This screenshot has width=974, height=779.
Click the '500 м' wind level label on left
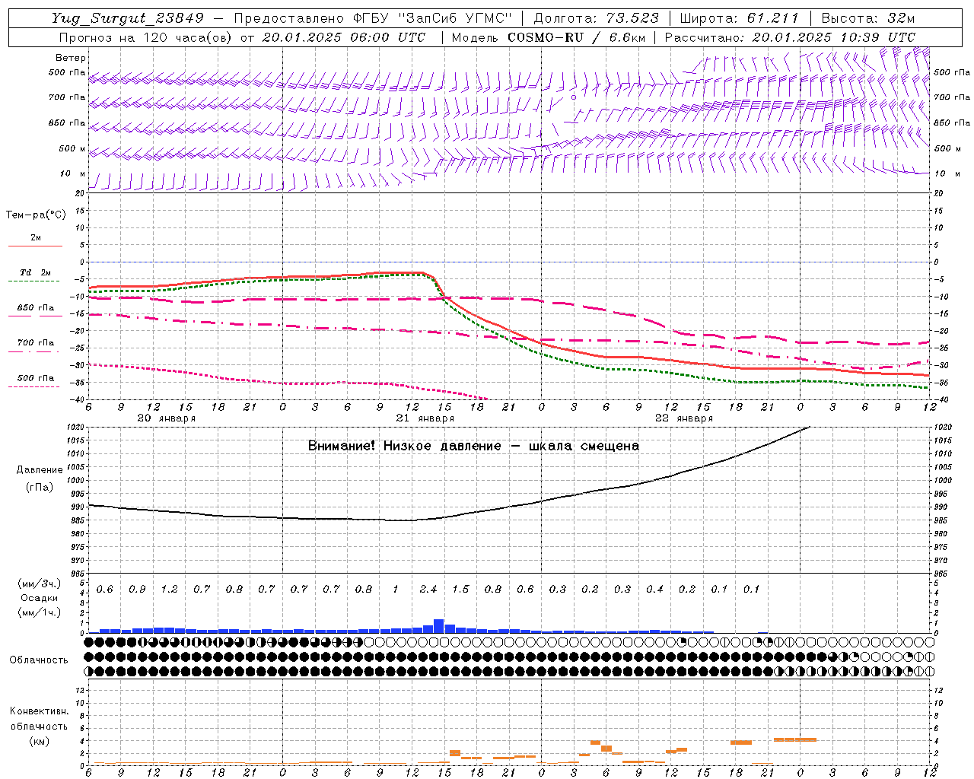[72, 148]
